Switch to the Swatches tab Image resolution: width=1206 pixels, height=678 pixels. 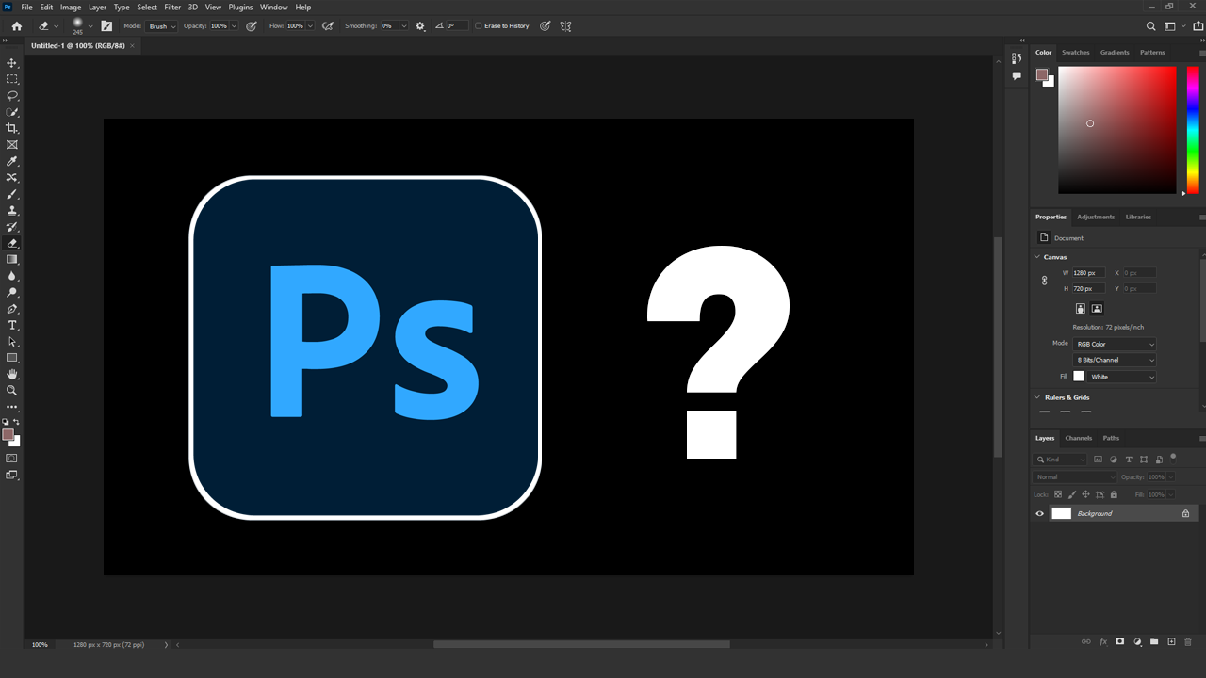pos(1076,53)
